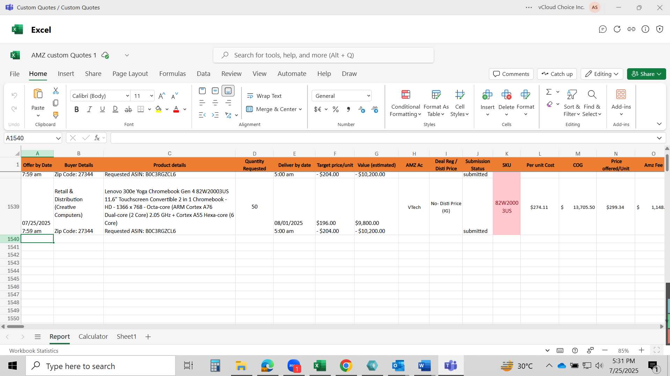Click the Cut scissors icon
Screen dimensions: 670x376
[55, 91]
